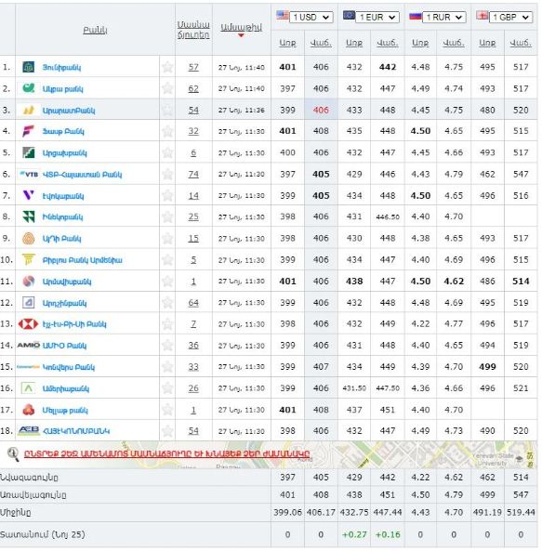Toggle favorite star for Արմսվիսբանկ
Viewport: 542px width, 551px height.
[167, 282]
